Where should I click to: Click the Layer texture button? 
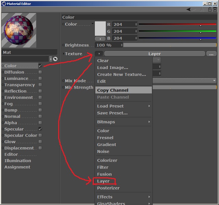pos(155,54)
